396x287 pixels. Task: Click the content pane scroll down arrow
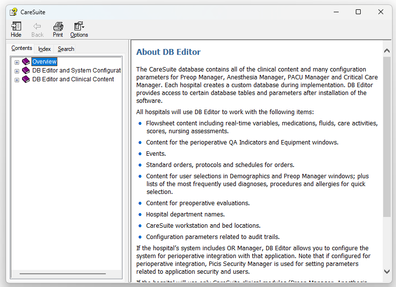click(x=387, y=272)
